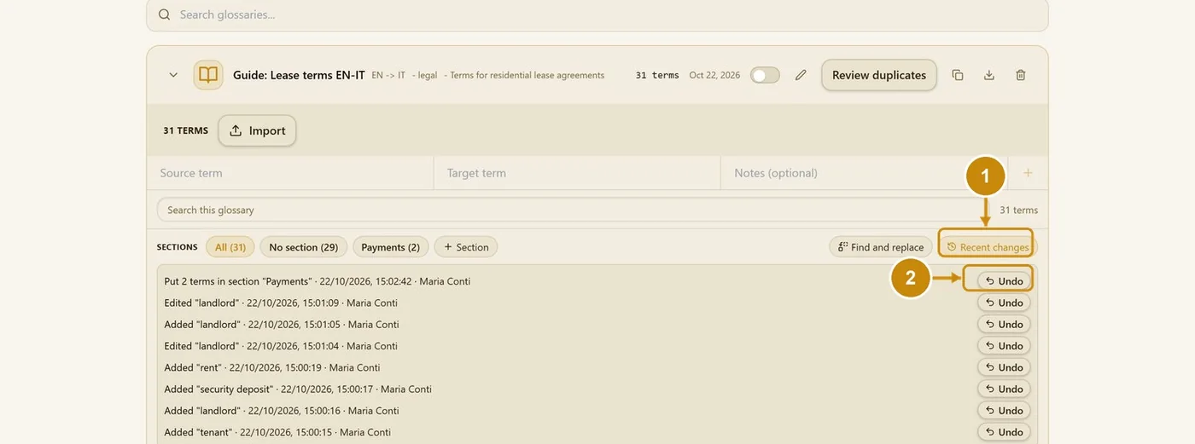Click the Notes (optional) input

pyautogui.click(x=864, y=173)
